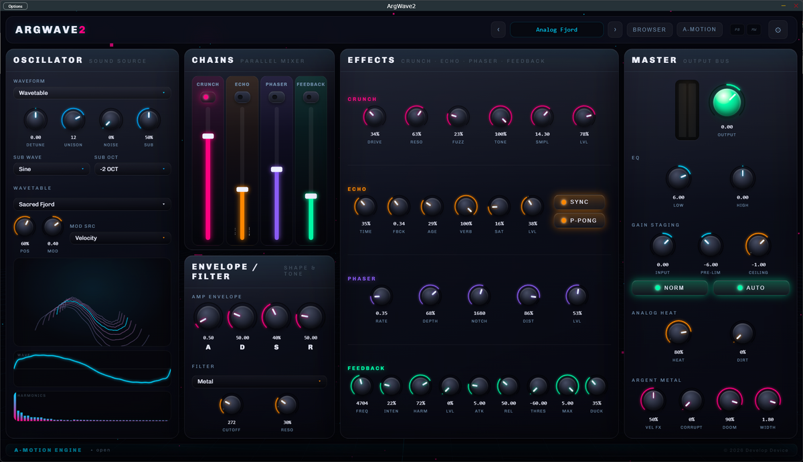Open the preset BROWSER

pos(650,29)
